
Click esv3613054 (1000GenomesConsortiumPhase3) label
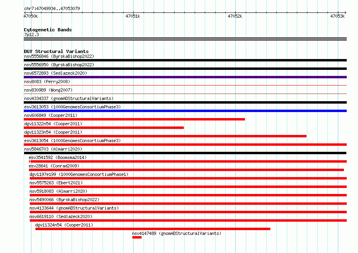pos(72,141)
